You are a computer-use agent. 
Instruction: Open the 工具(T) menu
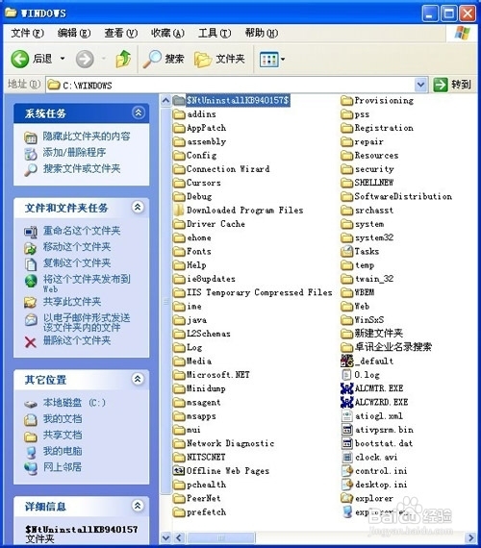pos(215,34)
